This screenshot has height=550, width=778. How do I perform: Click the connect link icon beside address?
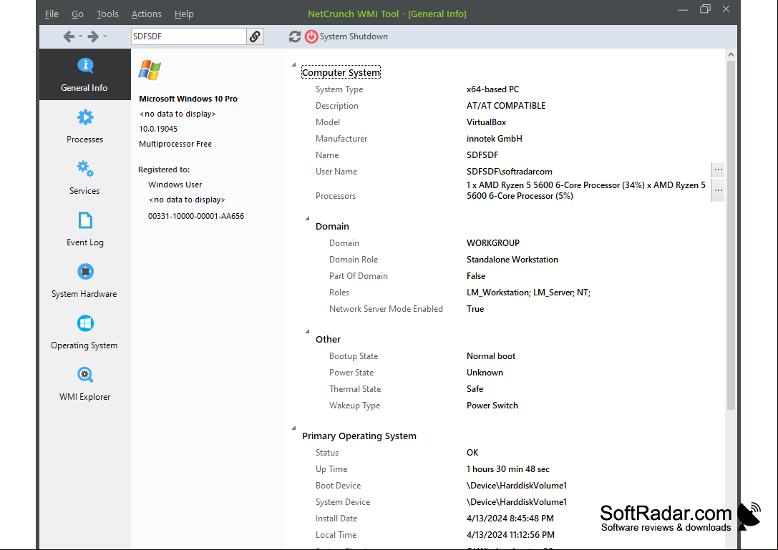click(x=255, y=36)
